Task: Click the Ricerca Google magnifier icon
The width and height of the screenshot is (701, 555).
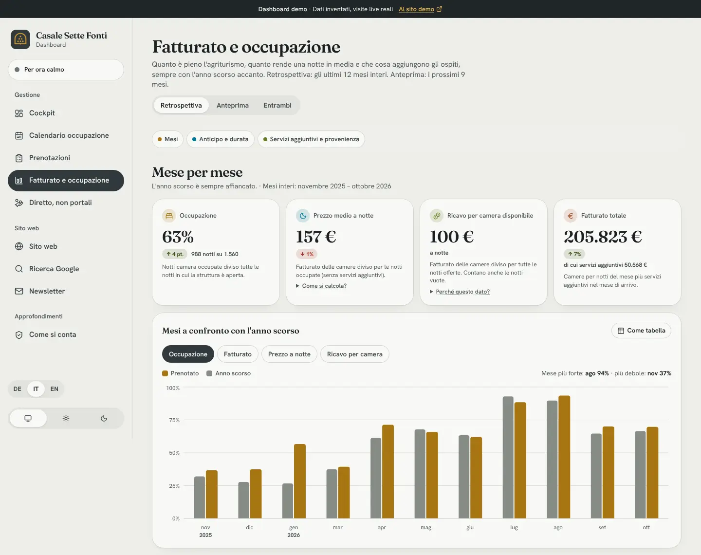Action: click(x=19, y=269)
